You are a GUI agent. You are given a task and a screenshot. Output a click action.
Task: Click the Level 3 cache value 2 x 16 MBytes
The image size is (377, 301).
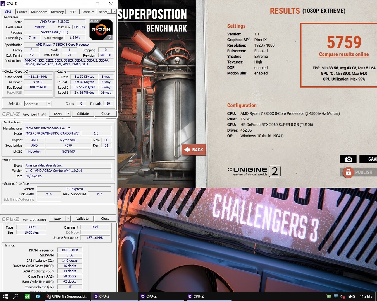point(84,93)
